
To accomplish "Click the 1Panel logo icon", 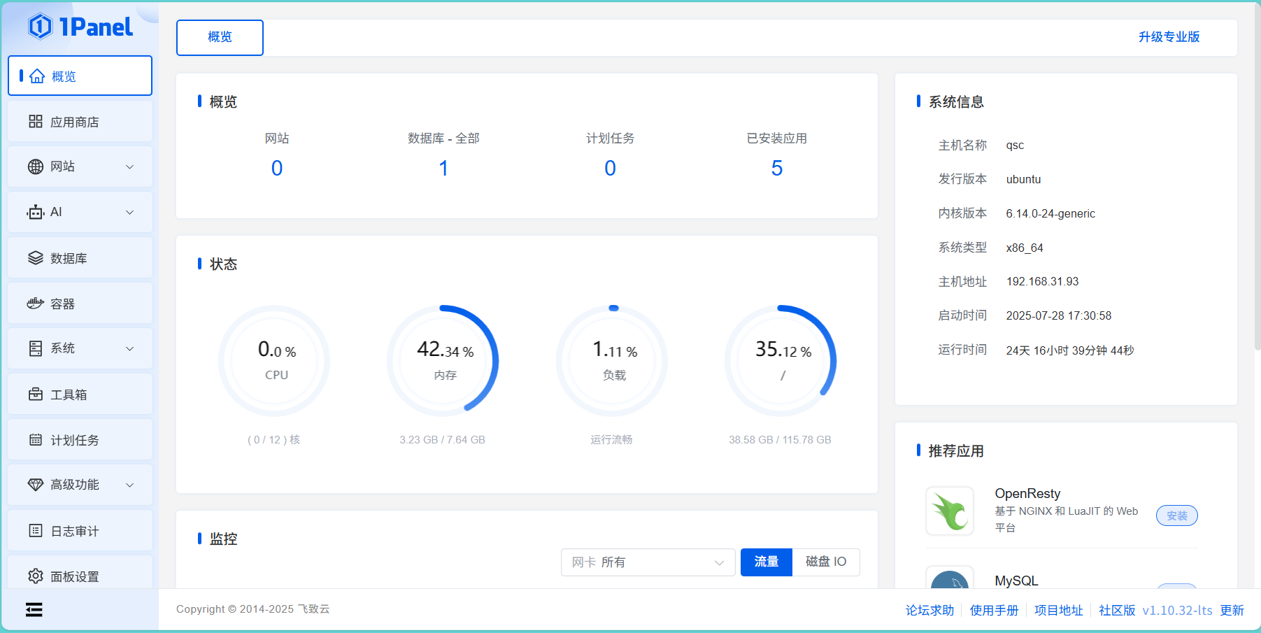I will tap(40, 27).
